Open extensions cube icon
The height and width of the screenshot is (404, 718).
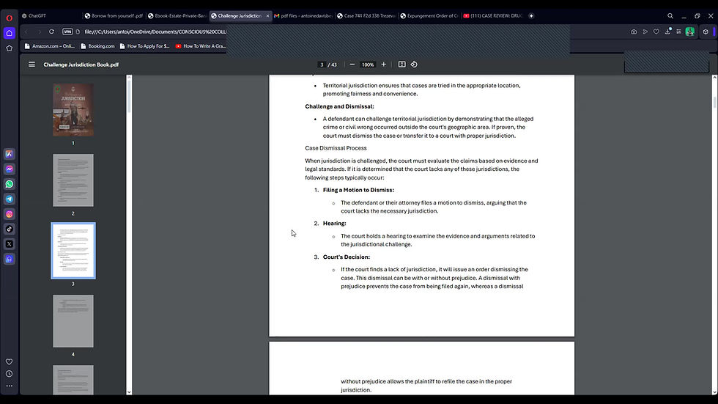click(x=706, y=32)
